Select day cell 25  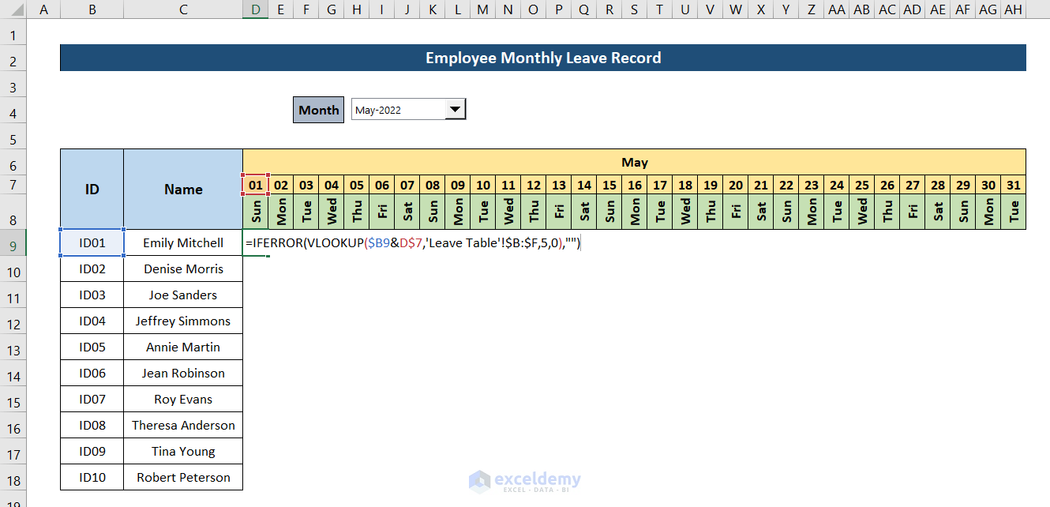coord(862,185)
